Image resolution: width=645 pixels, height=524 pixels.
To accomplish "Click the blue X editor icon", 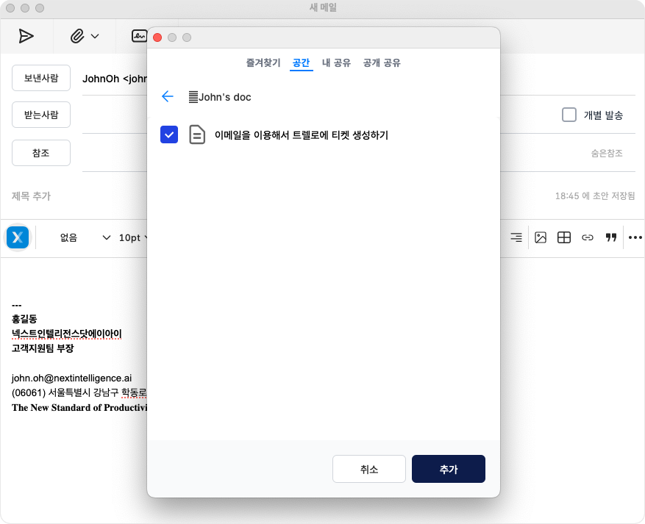I will point(18,237).
